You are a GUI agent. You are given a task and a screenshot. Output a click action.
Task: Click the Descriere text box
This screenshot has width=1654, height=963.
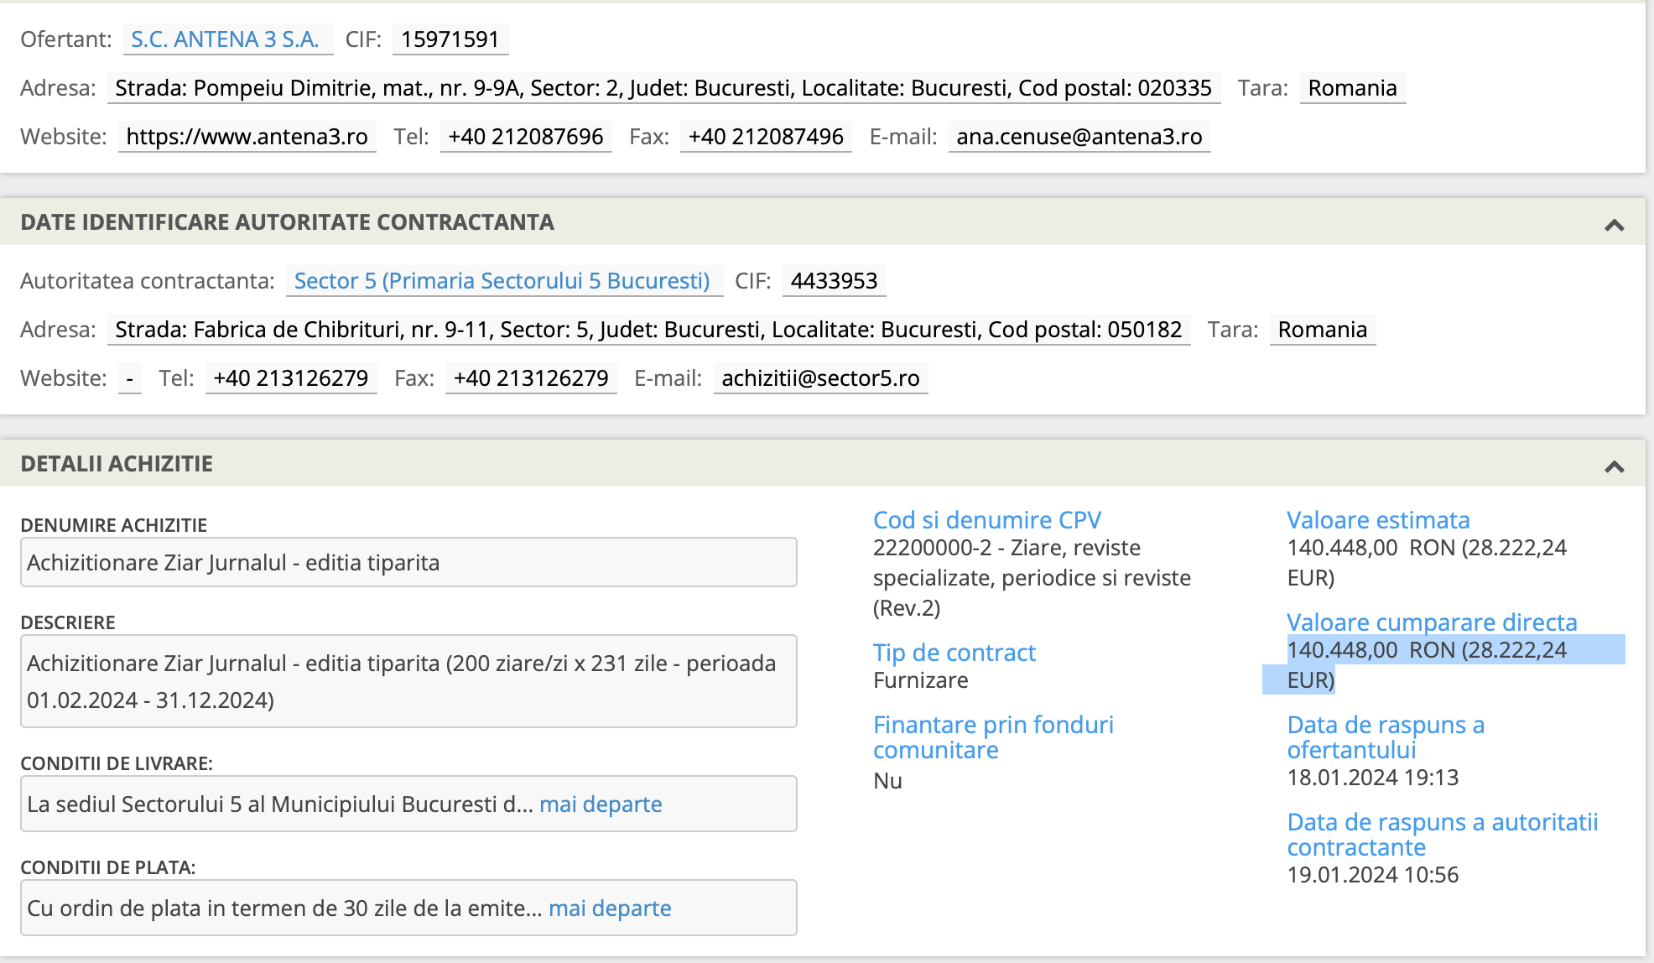point(408,681)
